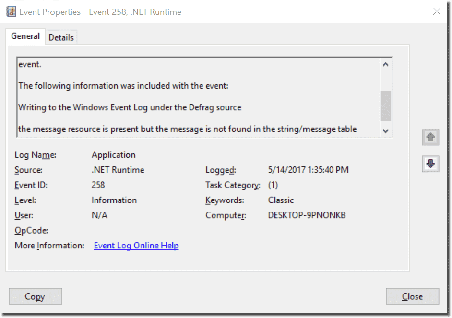
Task: Click the 'Application' log name value
Action: tap(113, 154)
